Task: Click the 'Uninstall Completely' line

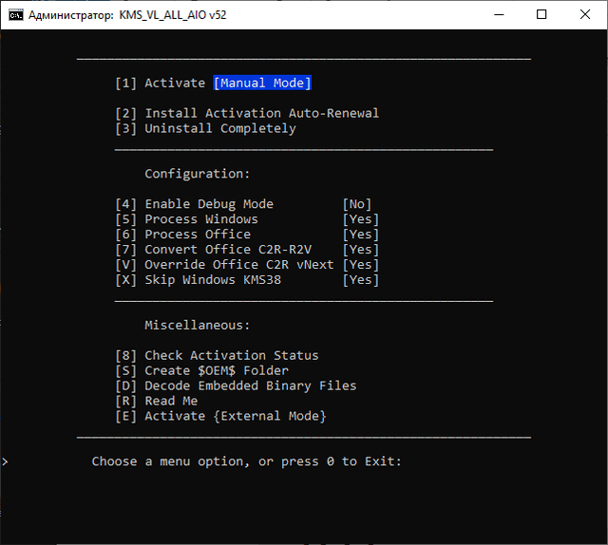Action: click(205, 129)
